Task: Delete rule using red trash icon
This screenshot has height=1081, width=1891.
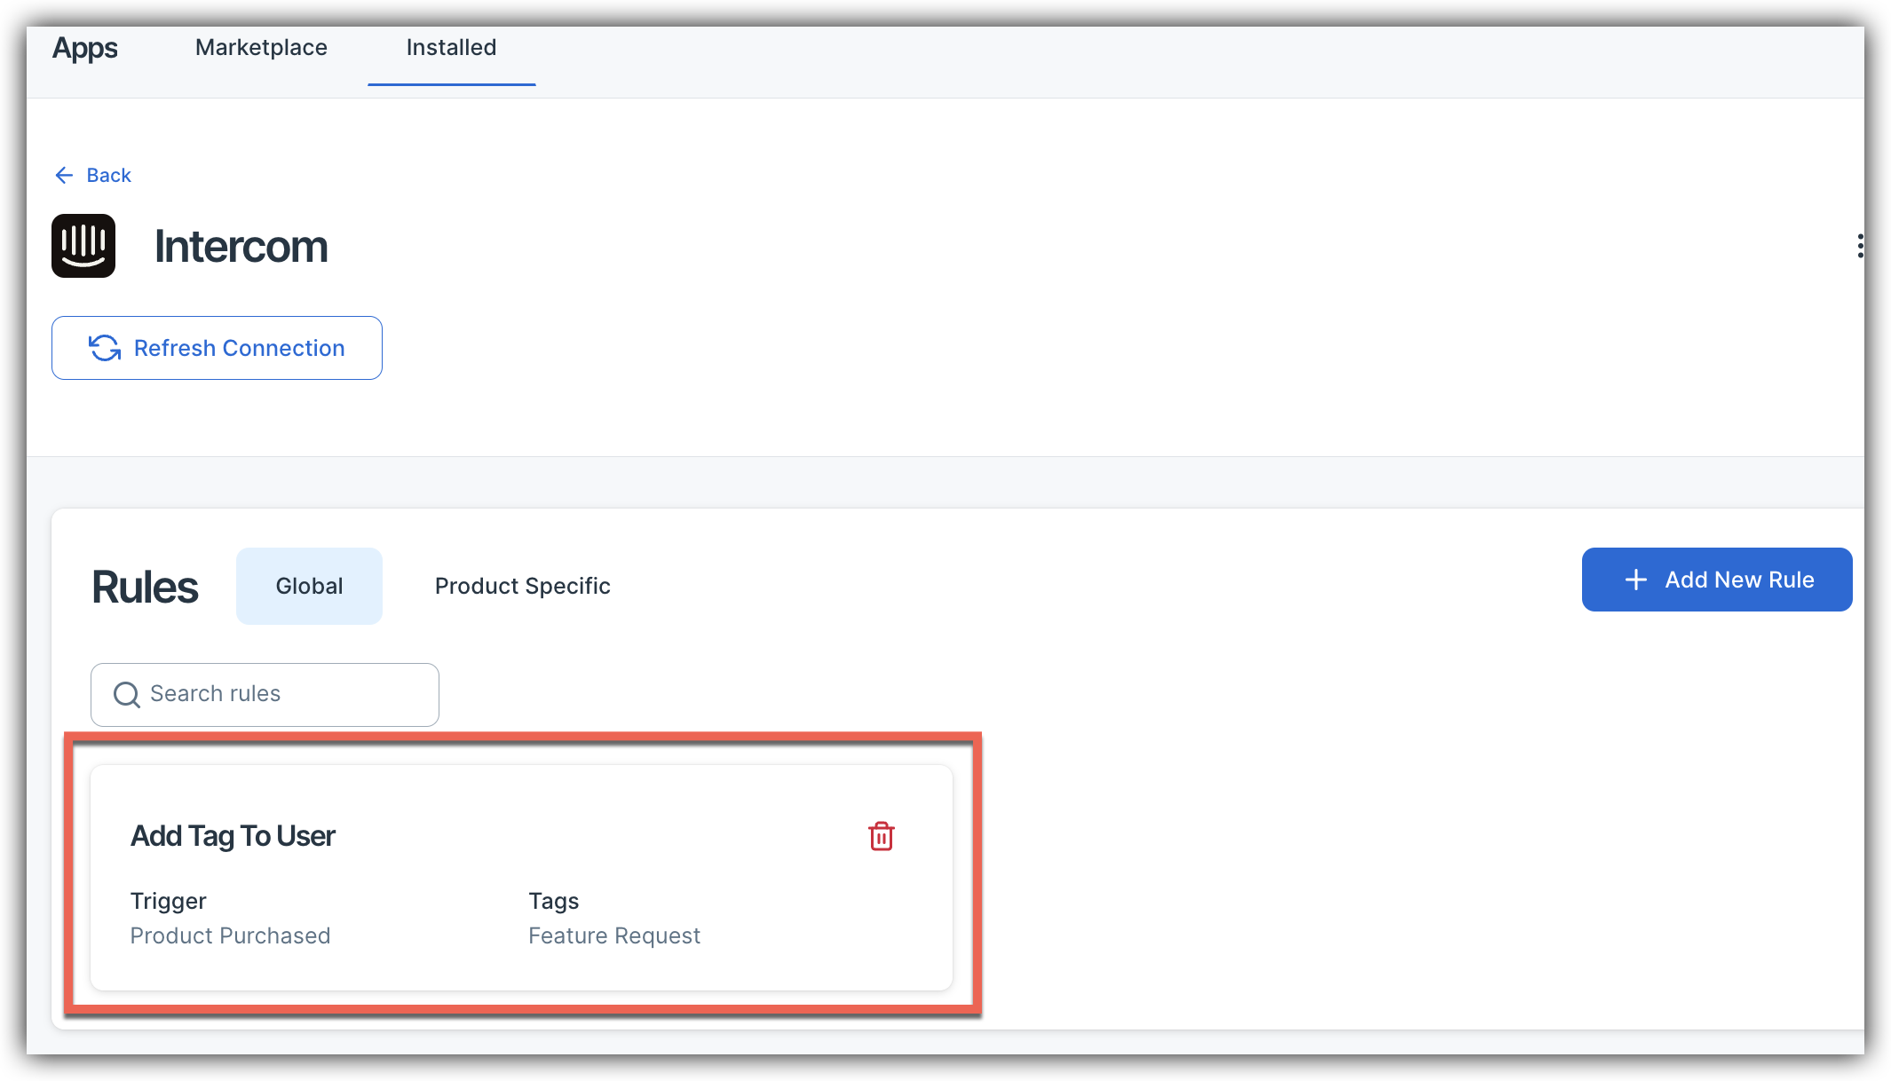Action: pyautogui.click(x=881, y=836)
